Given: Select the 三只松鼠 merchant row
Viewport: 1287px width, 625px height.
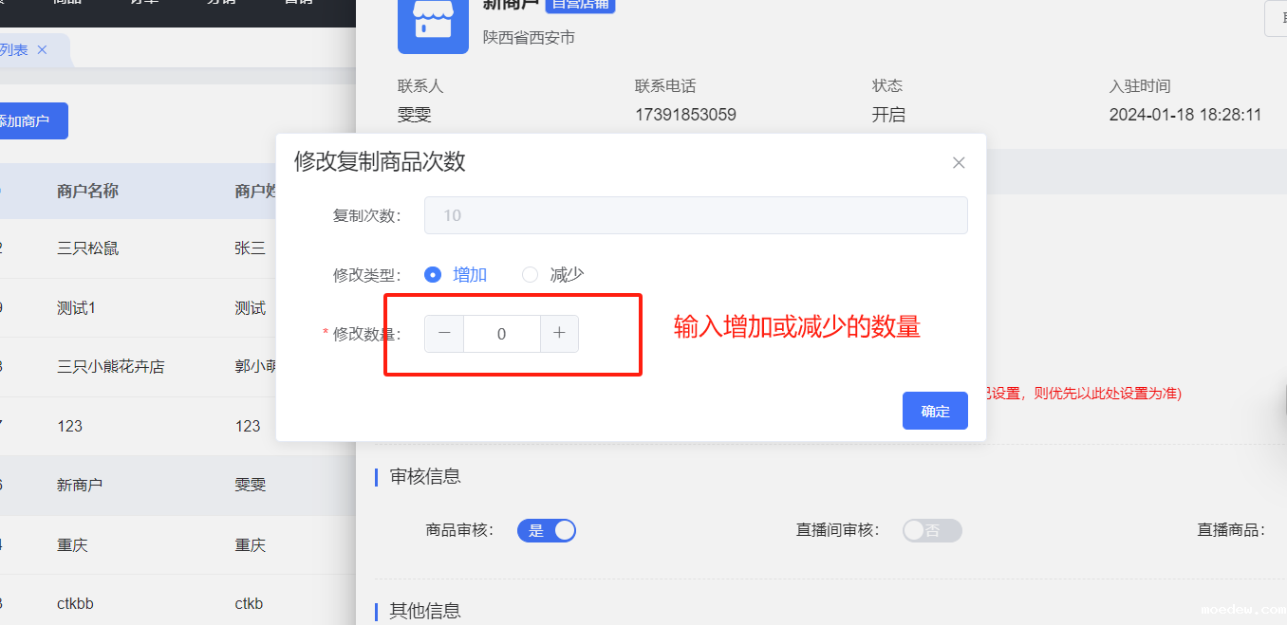Looking at the screenshot, I should [87, 248].
